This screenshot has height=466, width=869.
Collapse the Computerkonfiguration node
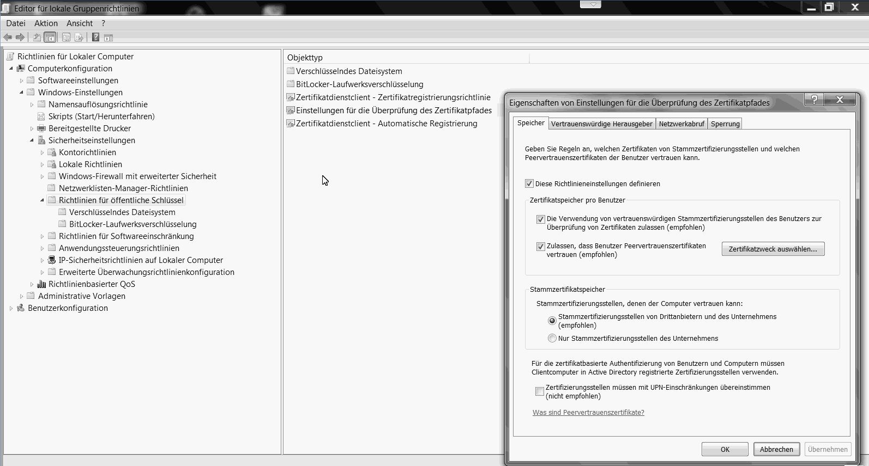click(x=11, y=69)
